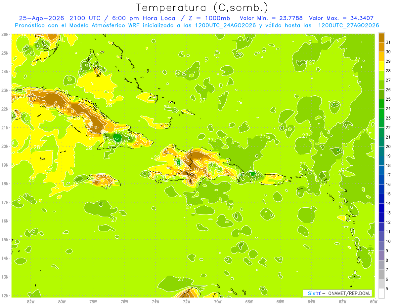Click the 80W longitude axis label
Image resolution: width=397 pixels, height=306 pixels.
62,301
